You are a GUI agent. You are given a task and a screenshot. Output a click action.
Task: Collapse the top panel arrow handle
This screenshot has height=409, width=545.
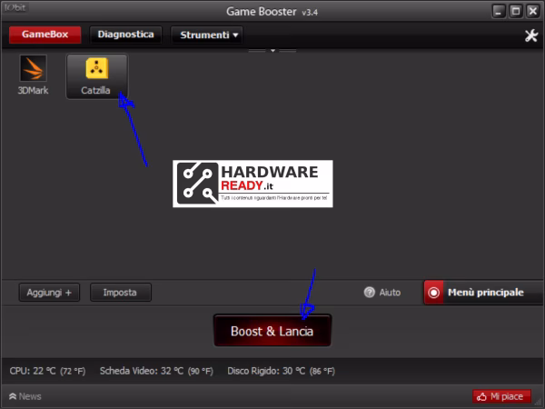[272, 51]
